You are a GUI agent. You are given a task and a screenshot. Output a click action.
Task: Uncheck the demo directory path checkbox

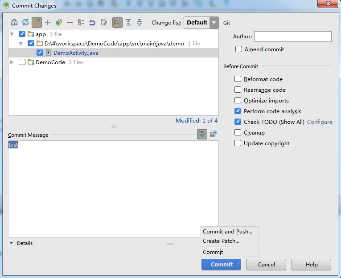pos(31,43)
